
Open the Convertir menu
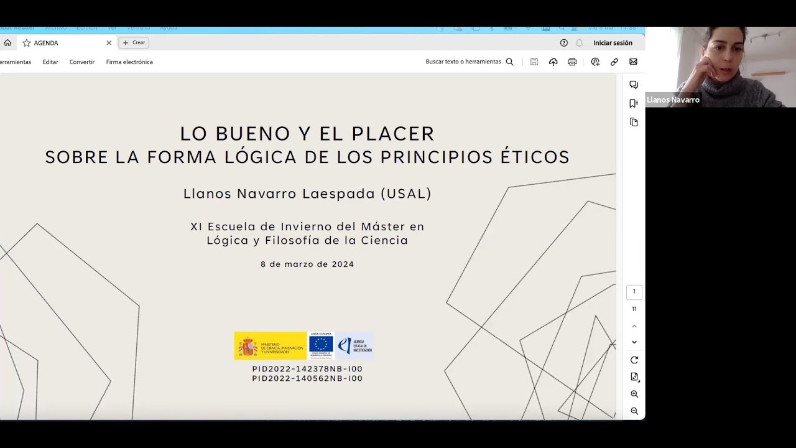82,62
